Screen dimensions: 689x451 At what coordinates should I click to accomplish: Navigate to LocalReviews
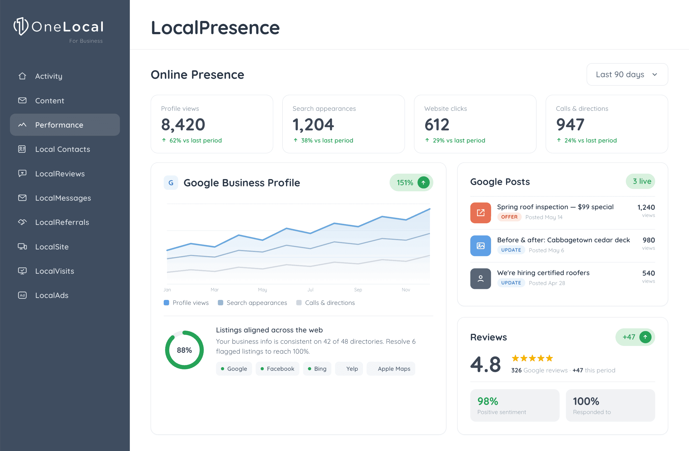coord(65,173)
